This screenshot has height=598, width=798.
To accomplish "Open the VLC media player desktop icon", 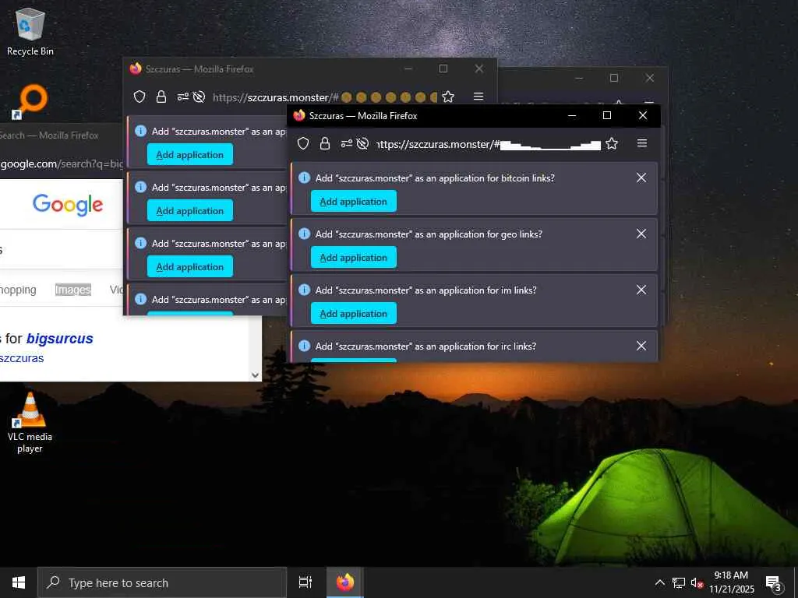I will [30, 422].
